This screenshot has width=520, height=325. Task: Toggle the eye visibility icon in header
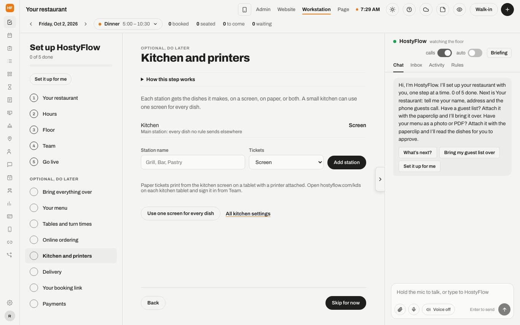[459, 10]
